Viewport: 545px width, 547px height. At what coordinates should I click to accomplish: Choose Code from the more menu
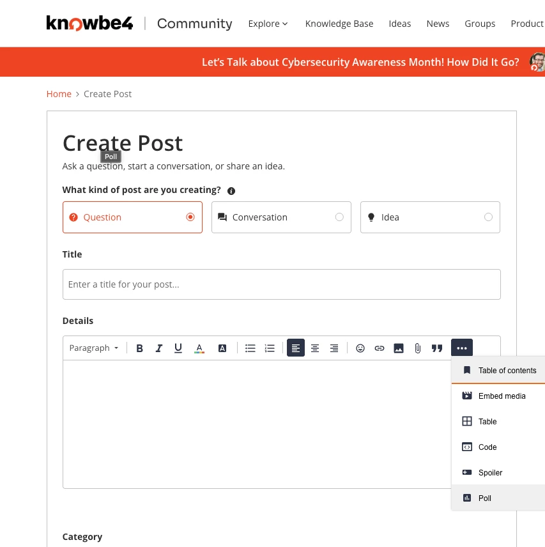[x=498, y=447]
